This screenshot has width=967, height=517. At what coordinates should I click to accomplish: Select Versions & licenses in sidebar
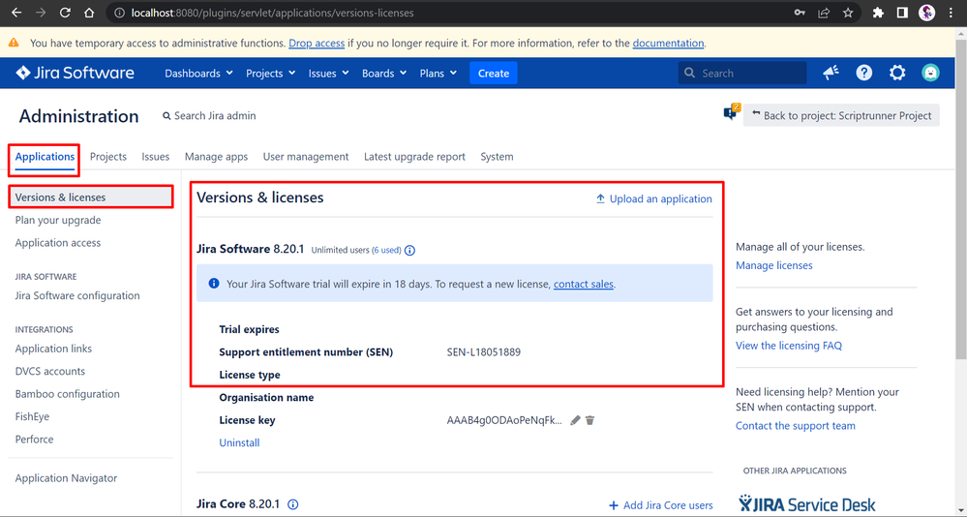tap(91, 197)
